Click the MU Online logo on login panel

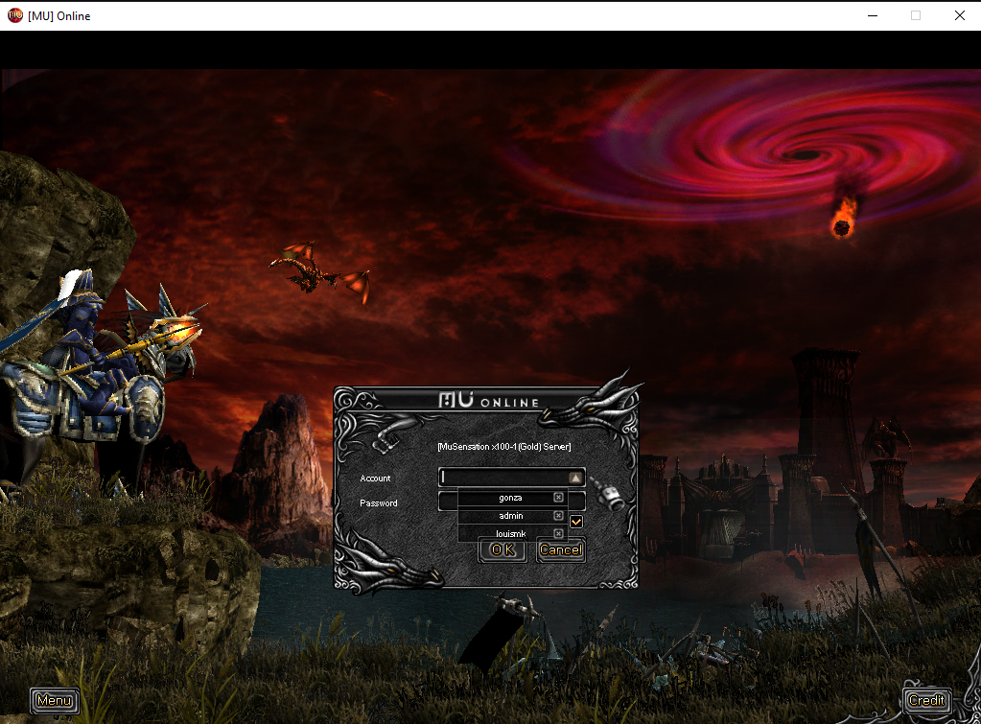click(488, 401)
